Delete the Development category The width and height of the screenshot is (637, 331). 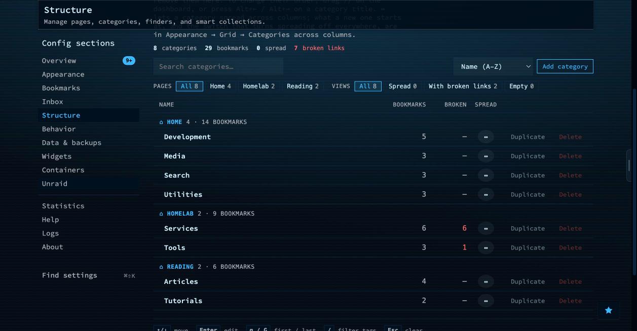click(x=570, y=137)
